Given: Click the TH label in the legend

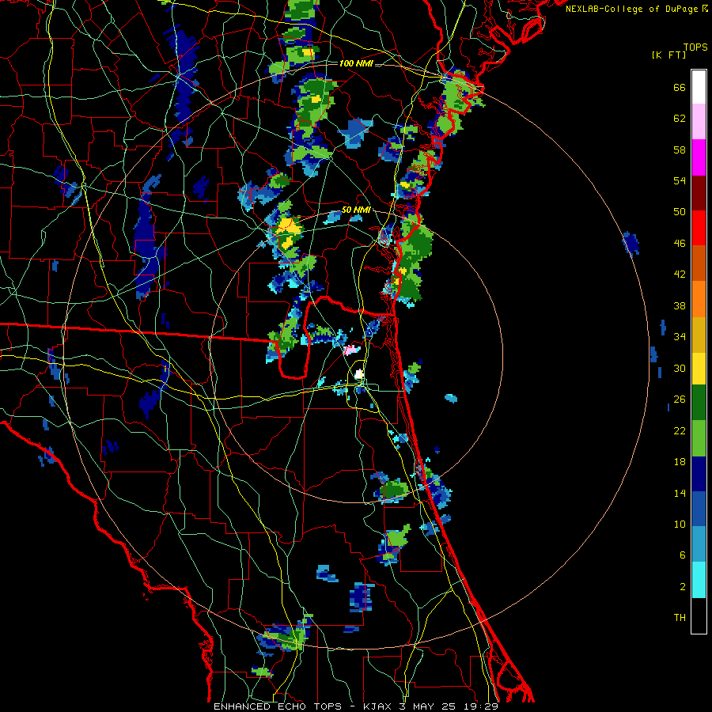Looking at the screenshot, I should (x=680, y=618).
